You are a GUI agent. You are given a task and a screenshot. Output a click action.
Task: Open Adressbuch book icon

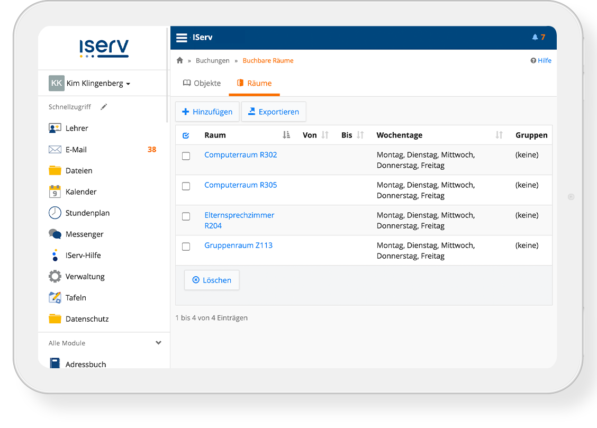[55, 363]
